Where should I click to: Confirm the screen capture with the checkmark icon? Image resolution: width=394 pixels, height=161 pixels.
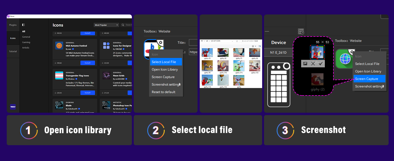(x=321, y=64)
